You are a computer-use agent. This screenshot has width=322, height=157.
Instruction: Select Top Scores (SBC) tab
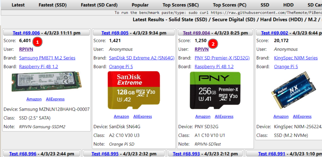click(x=180, y=5)
